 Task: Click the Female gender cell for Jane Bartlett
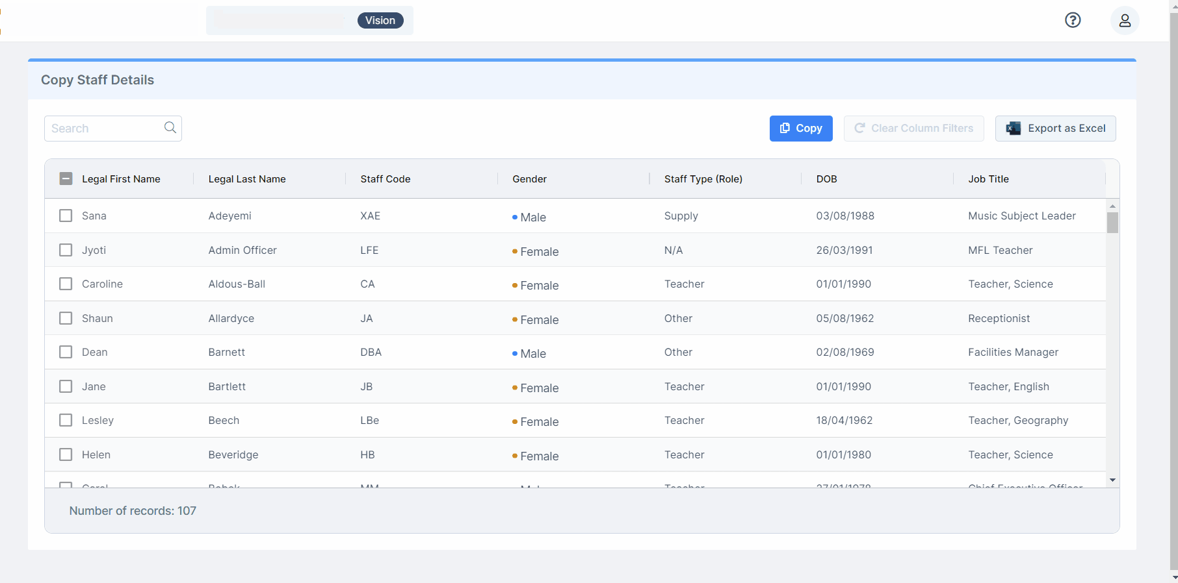pos(536,388)
